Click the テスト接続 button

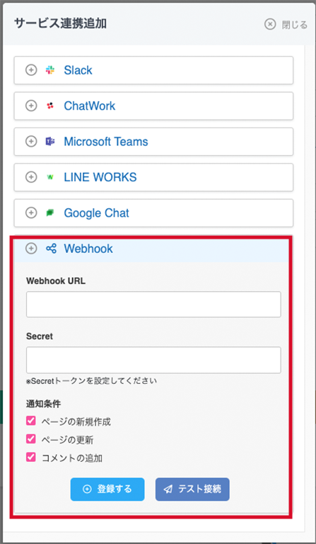coord(192,489)
